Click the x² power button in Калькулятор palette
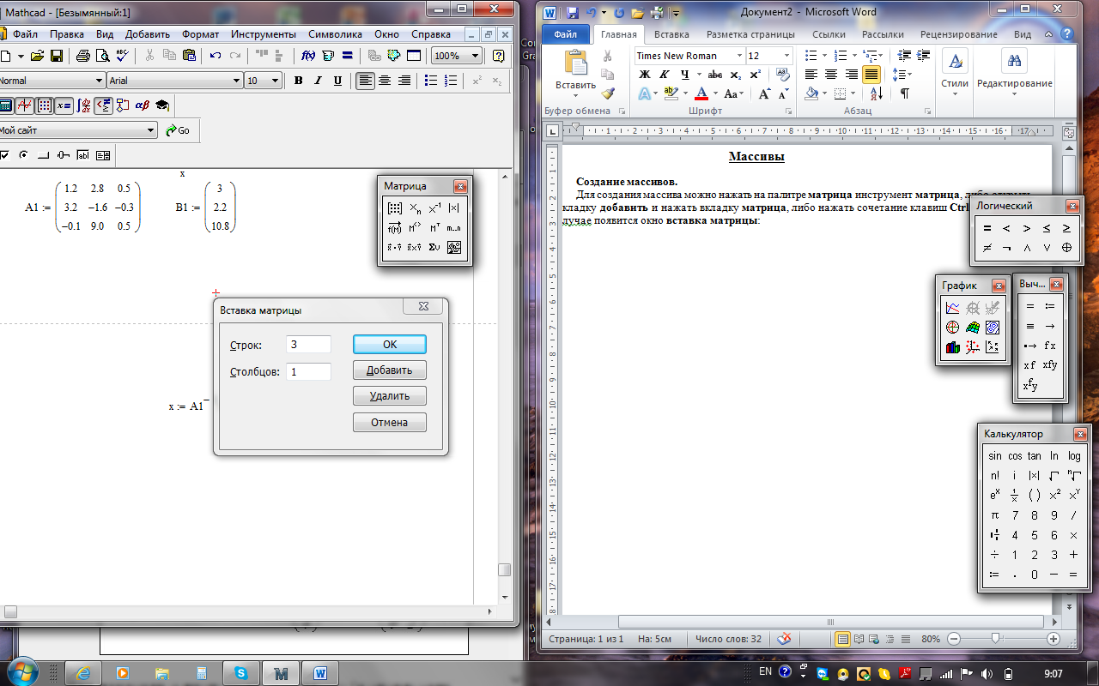 tap(1054, 496)
